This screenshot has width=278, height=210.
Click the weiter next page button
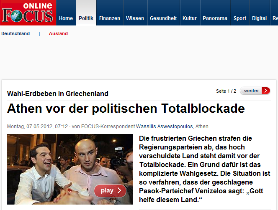pos(255,91)
